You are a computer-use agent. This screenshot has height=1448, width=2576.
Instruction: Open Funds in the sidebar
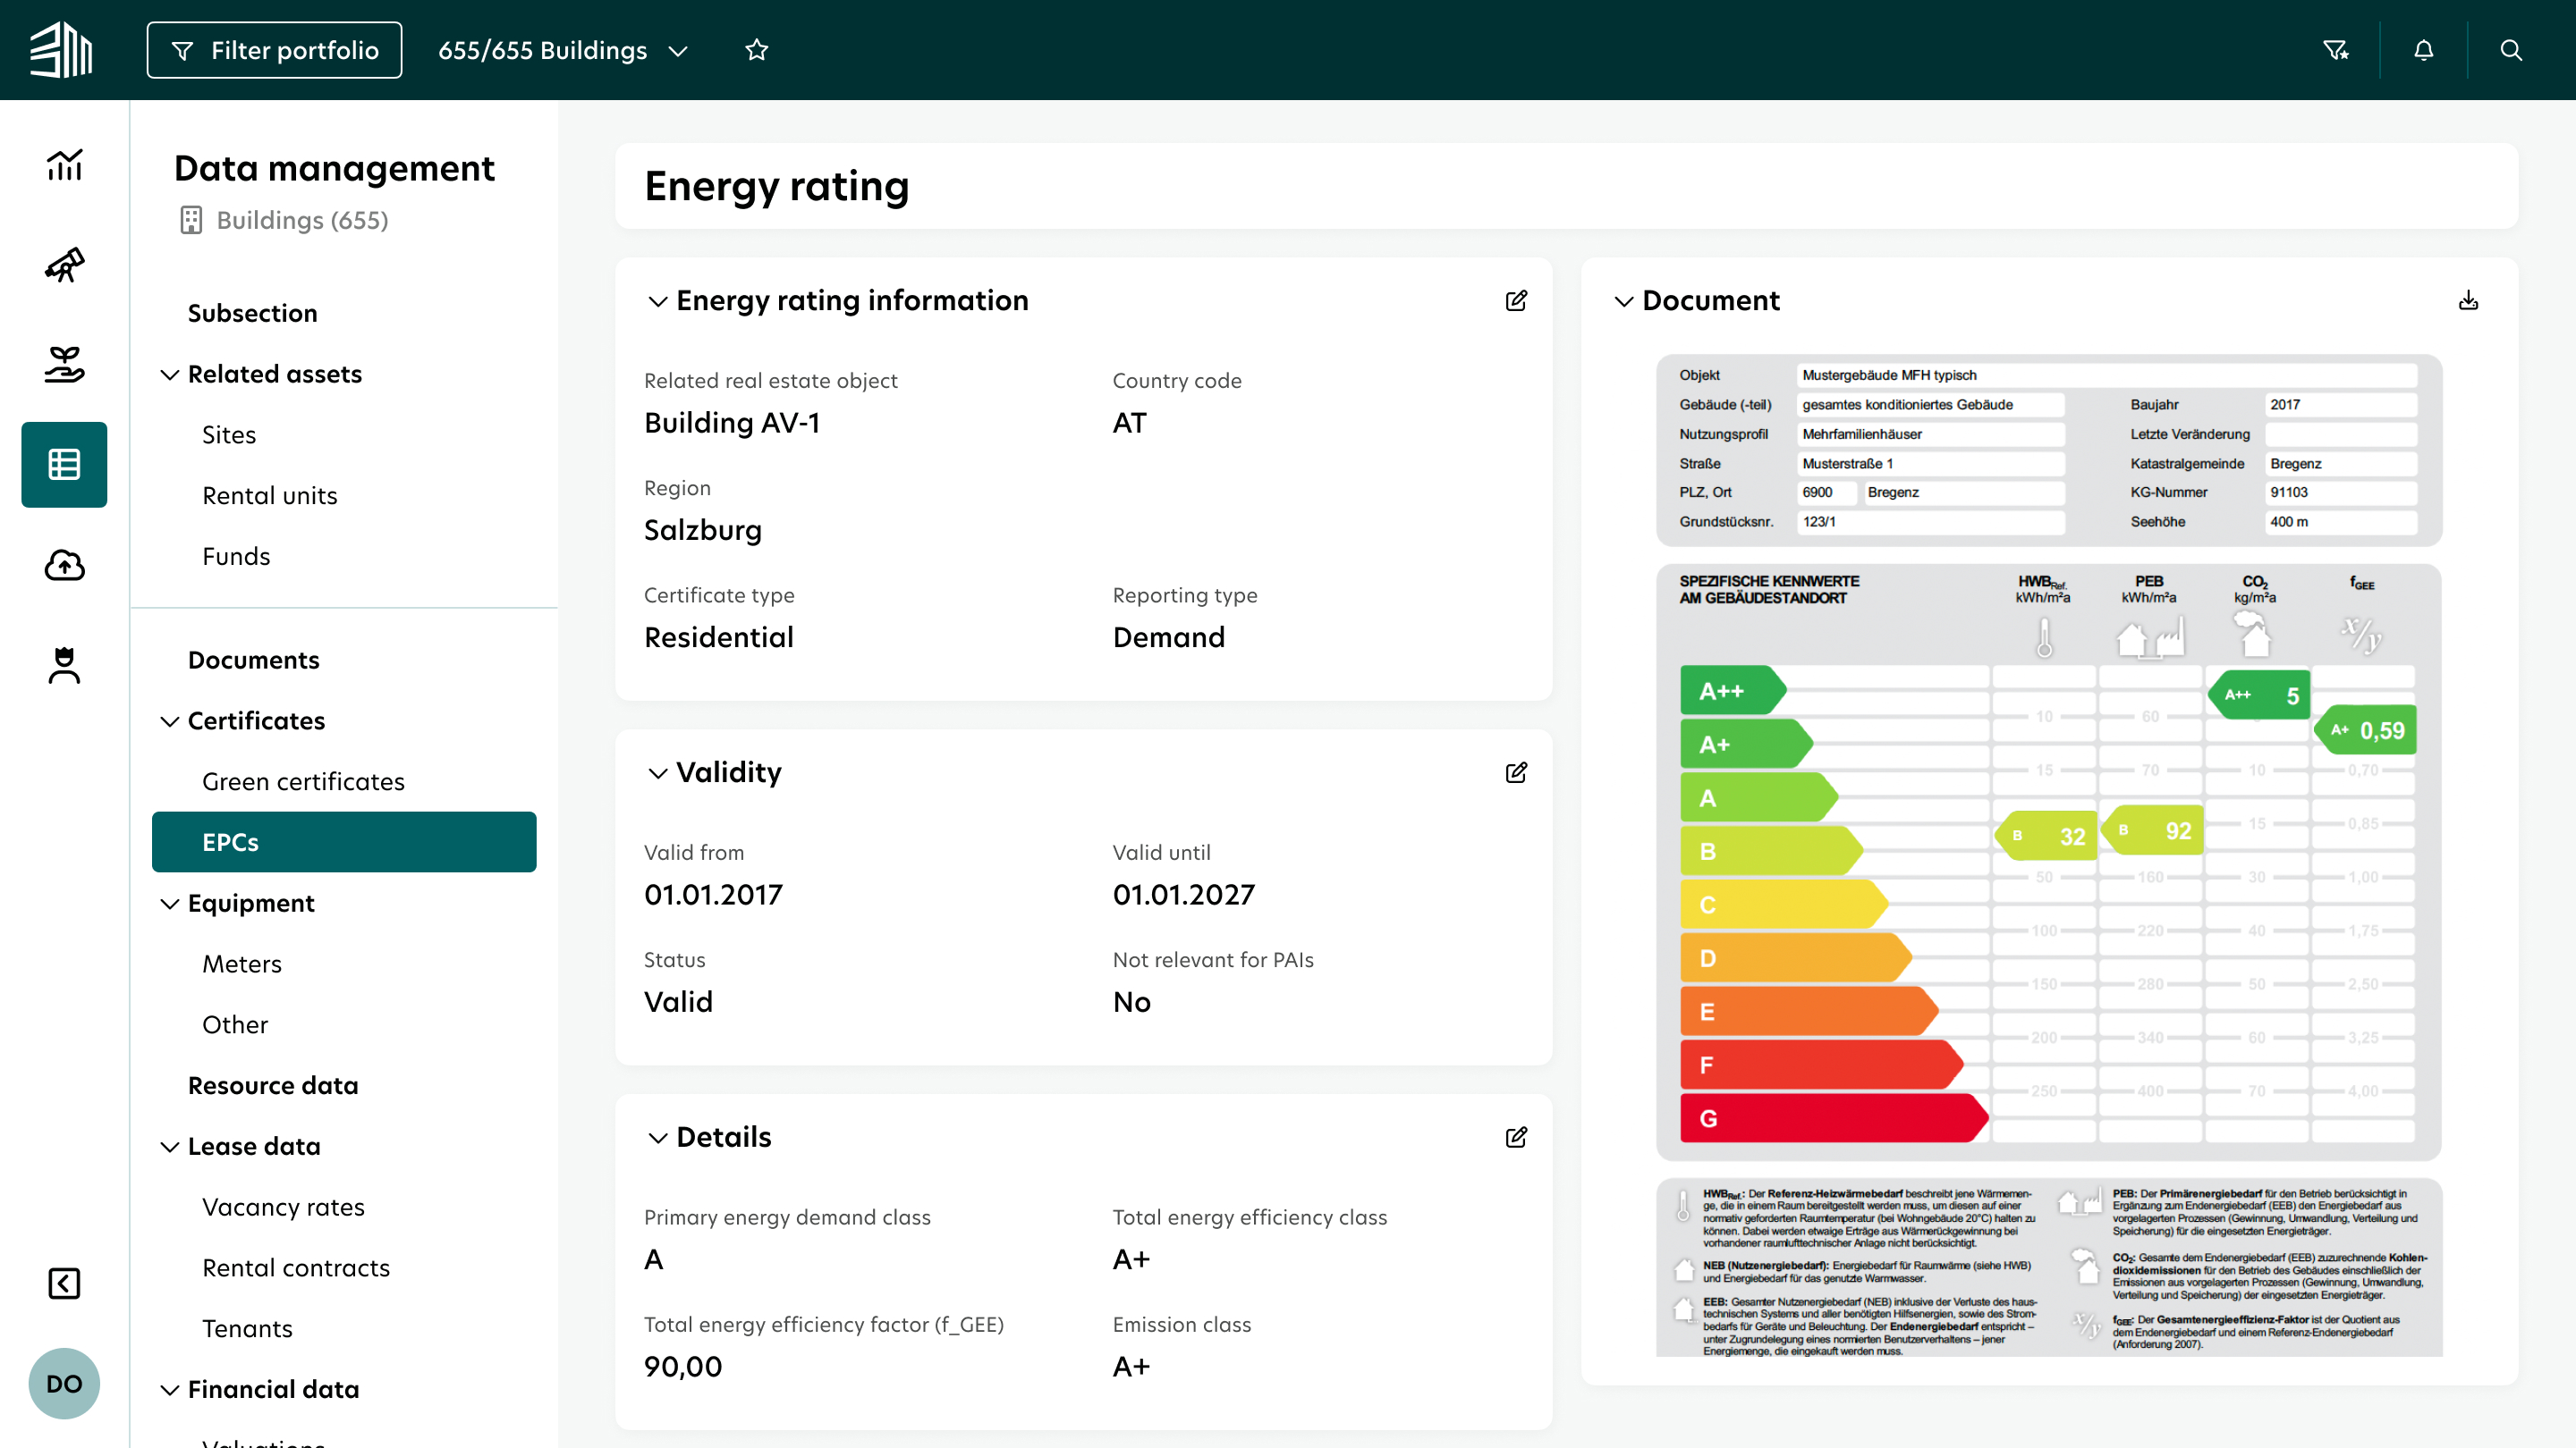point(236,557)
